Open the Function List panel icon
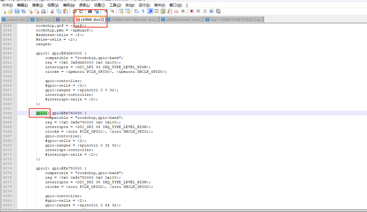This screenshot has width=367, height=212. point(170,11)
